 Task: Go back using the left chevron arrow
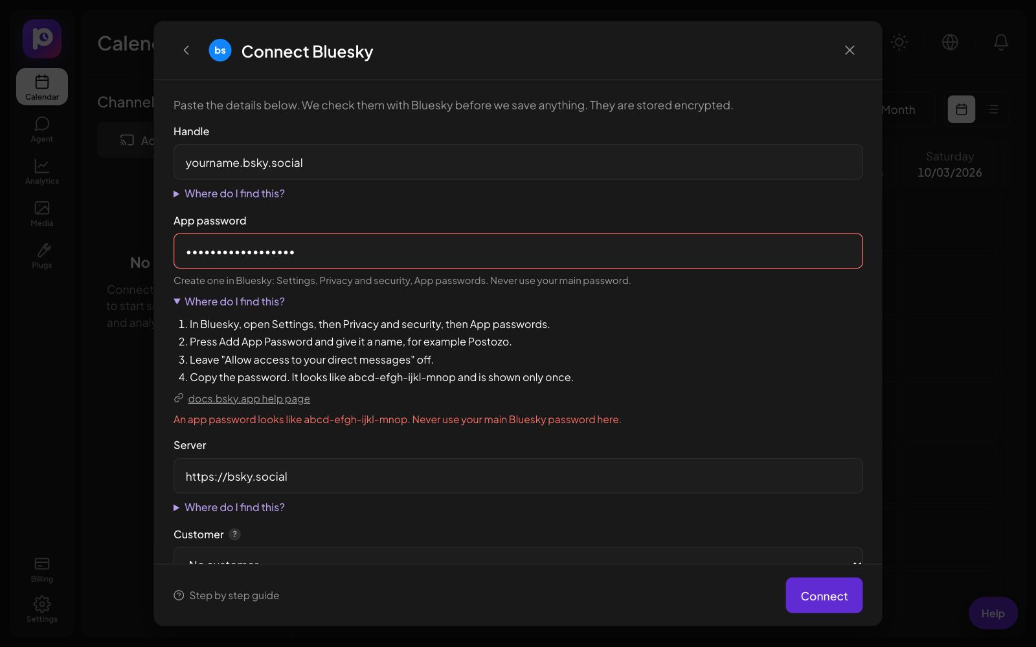point(186,50)
